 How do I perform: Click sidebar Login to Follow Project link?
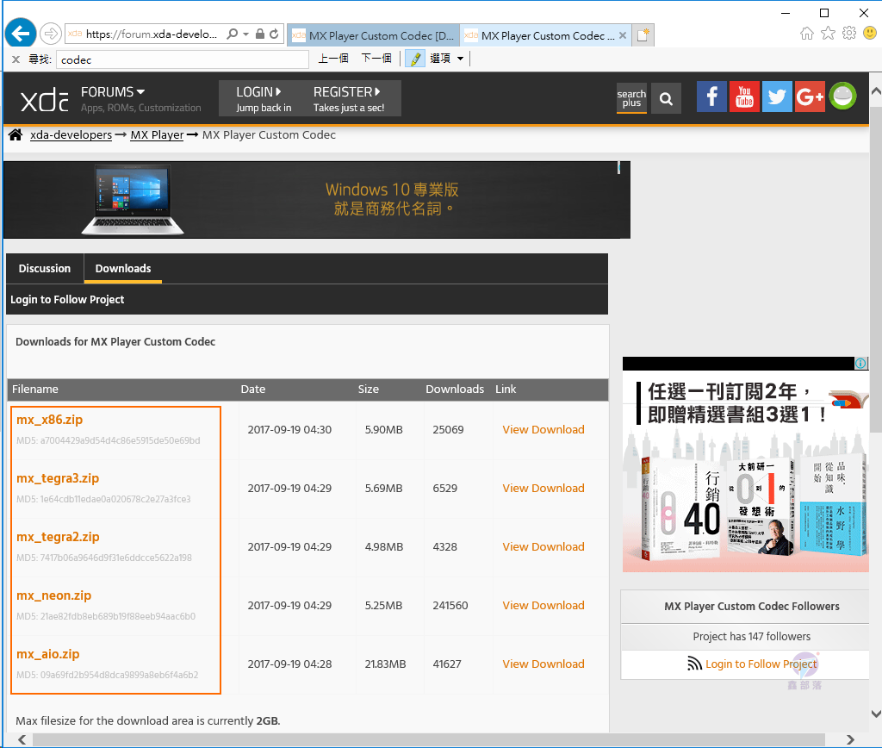click(761, 664)
